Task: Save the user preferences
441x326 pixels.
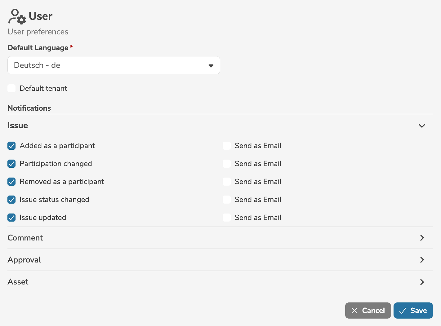Action: point(413,311)
